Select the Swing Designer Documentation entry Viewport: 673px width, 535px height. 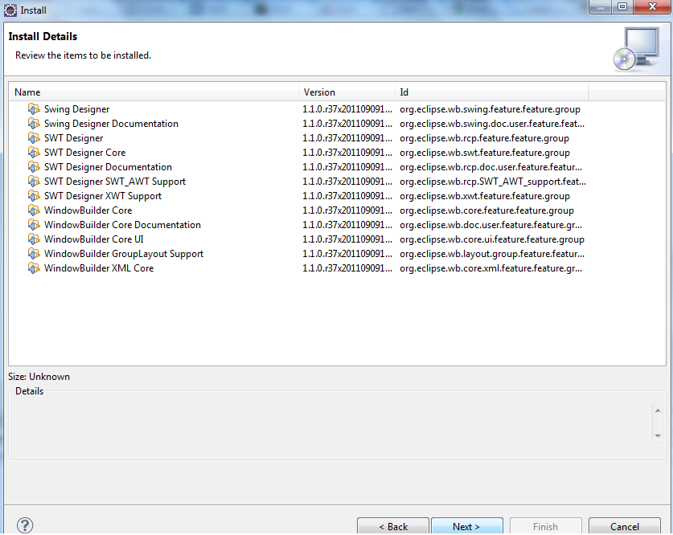[111, 124]
